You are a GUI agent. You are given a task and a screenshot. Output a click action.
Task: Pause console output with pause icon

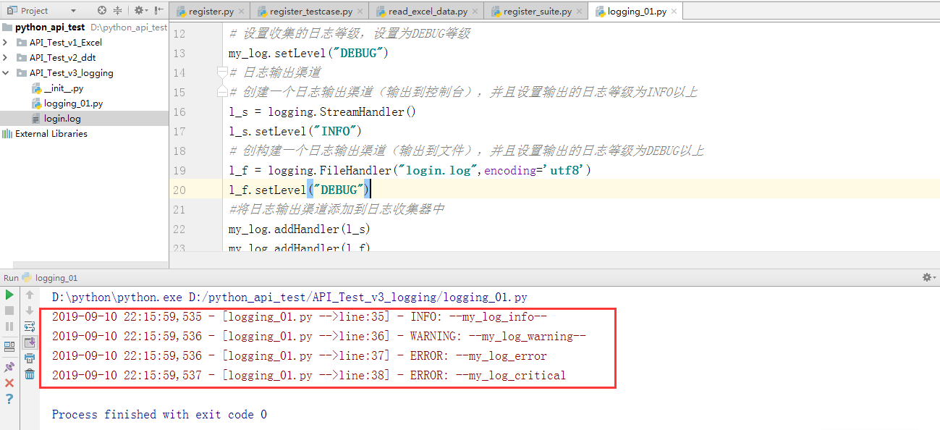pyautogui.click(x=8, y=325)
